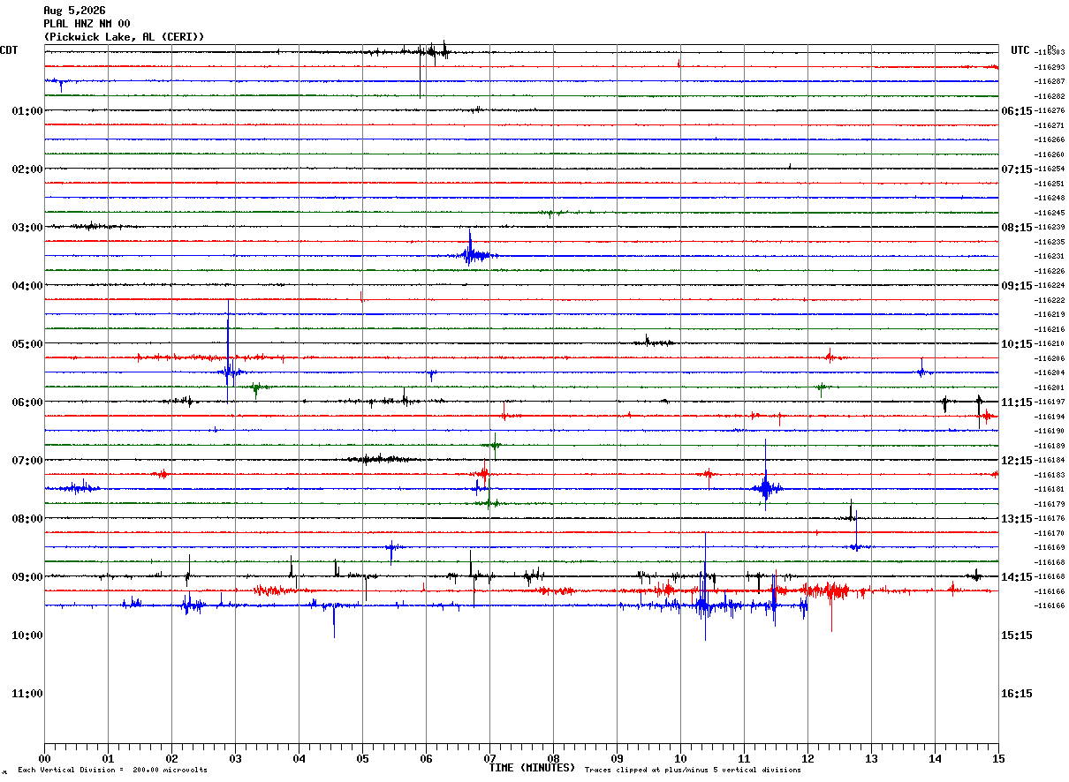The width and height of the screenshot is (1069, 782).
Task: Click the 01:00 CDT time label
Action: [27, 111]
